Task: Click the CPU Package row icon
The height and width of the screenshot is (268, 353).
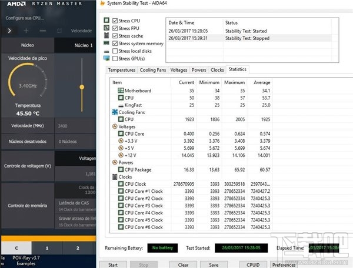Action: pyautogui.click(x=121, y=169)
